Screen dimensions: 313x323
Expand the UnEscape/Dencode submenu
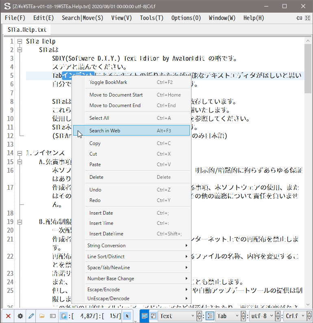tap(132, 299)
